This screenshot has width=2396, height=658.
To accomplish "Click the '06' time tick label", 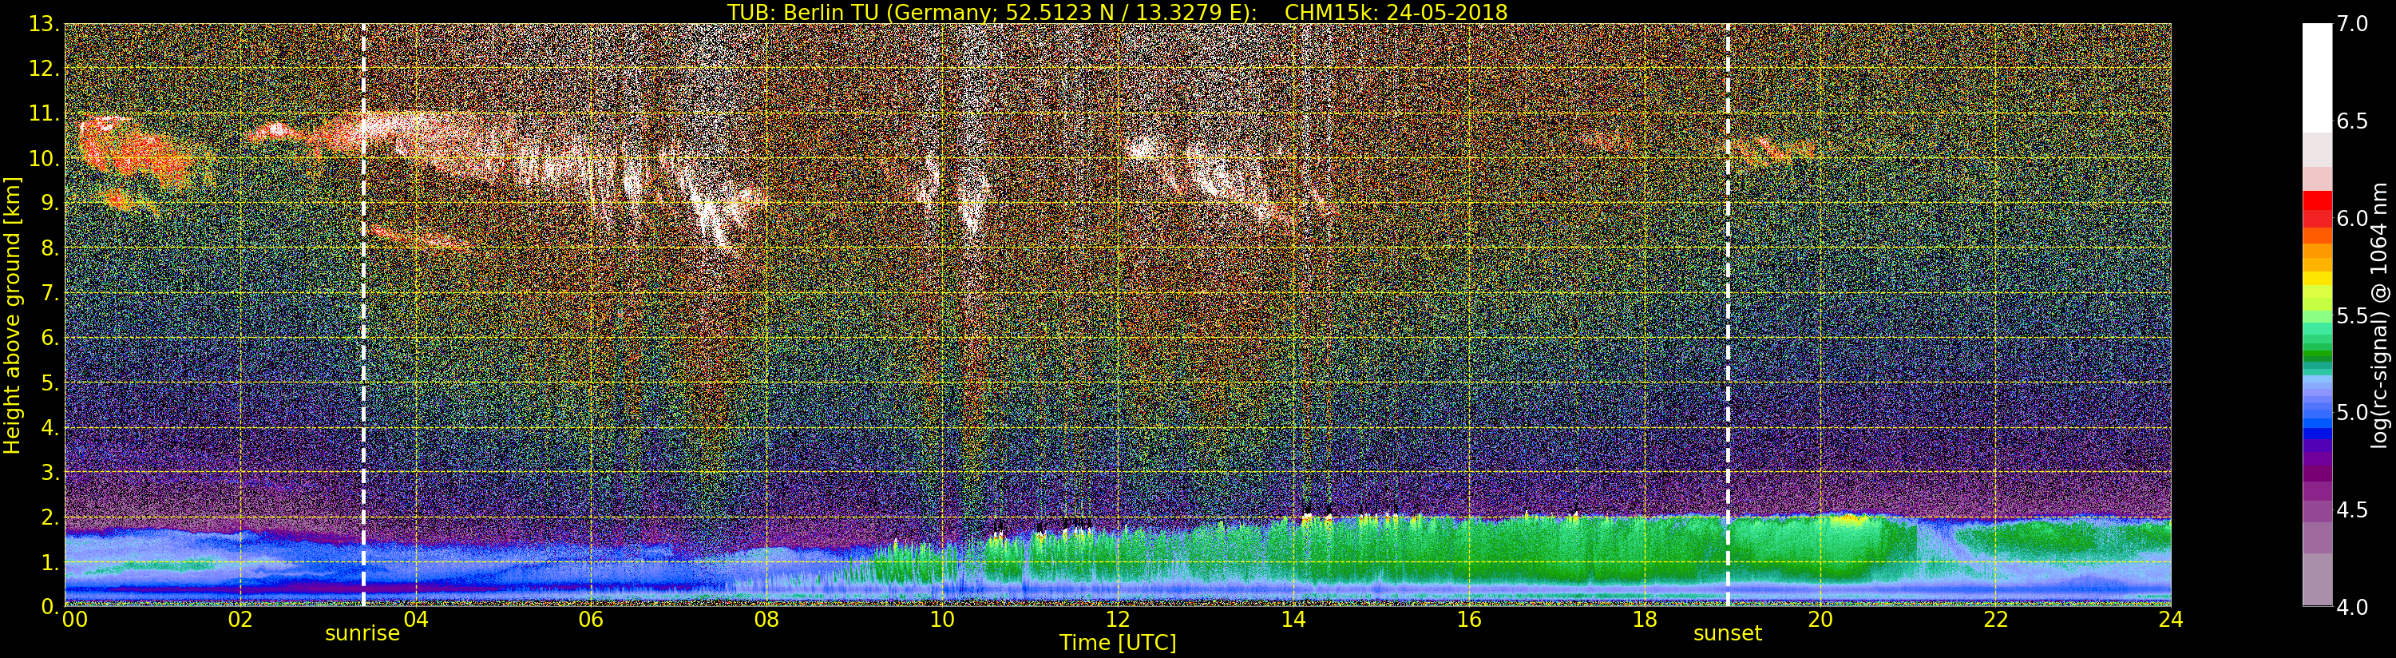I will pyautogui.click(x=591, y=620).
